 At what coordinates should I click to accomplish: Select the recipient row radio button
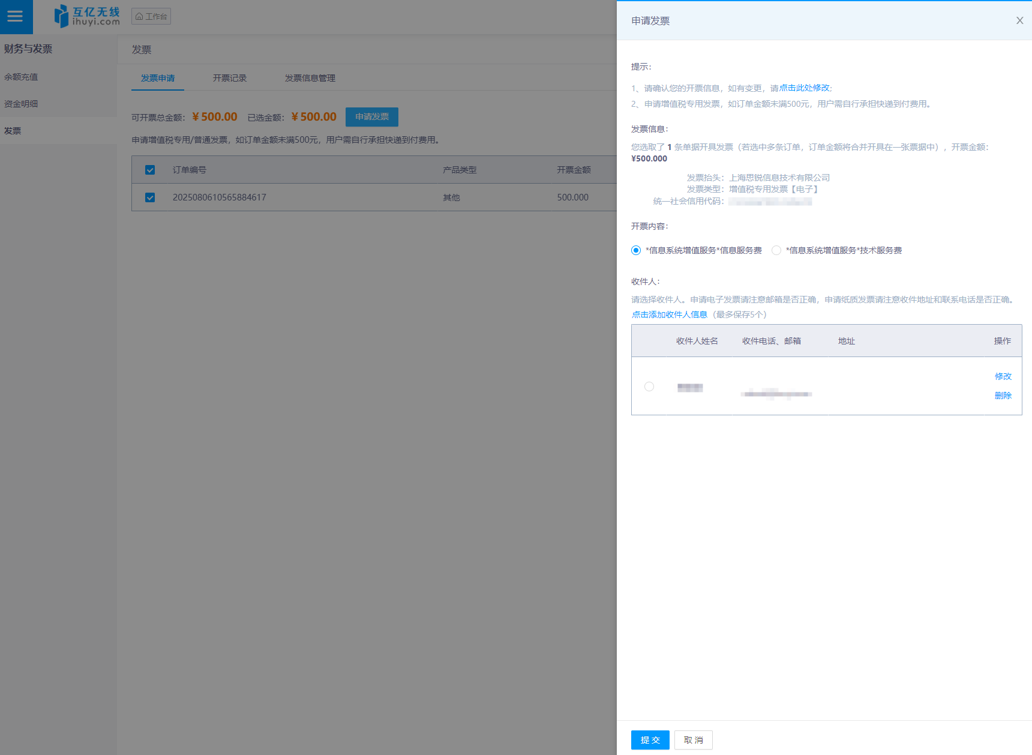point(649,387)
